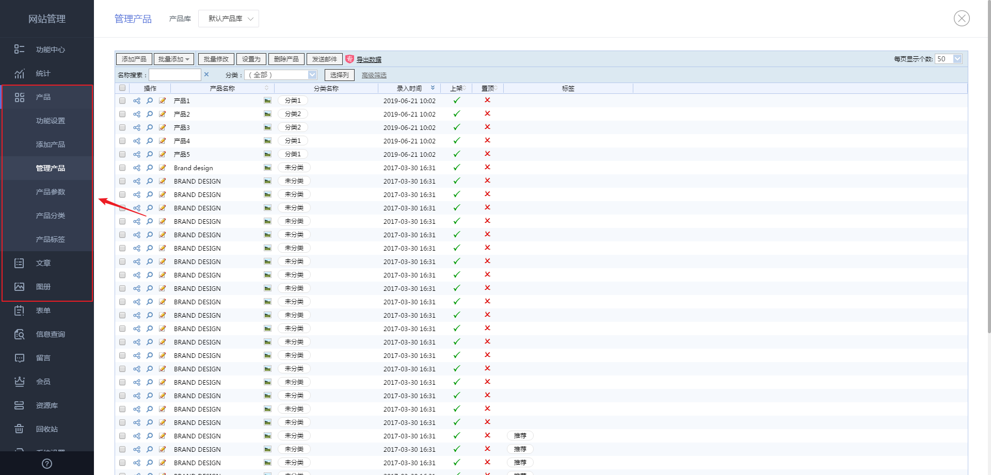
Task: Click the 图册 picture icon
Action: 19,287
